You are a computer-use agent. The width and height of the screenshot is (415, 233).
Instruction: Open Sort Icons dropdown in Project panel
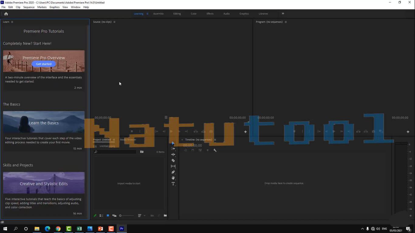142,216
